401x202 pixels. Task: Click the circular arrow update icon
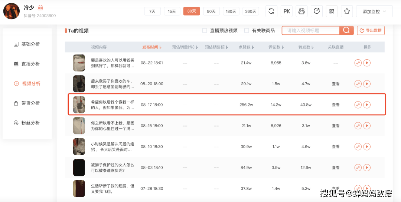[x=317, y=11]
